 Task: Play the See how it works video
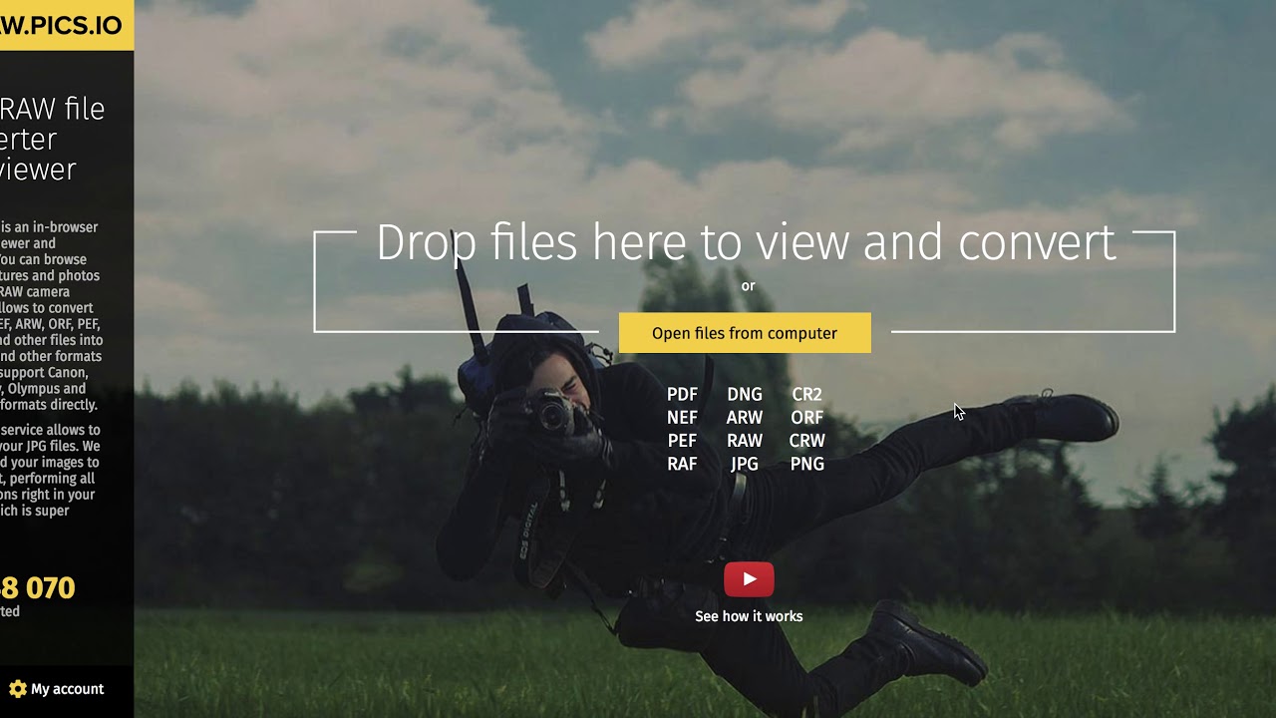coord(749,579)
